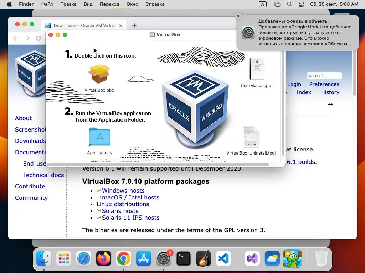
Task: Open Control Center in the menu bar
Action: [301, 4]
